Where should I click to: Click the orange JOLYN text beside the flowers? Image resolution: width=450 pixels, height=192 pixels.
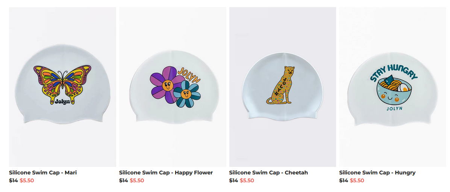189,75
